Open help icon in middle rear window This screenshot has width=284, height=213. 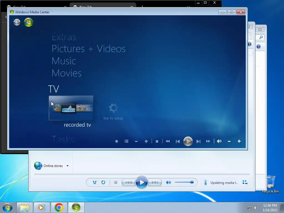click(x=250, y=44)
